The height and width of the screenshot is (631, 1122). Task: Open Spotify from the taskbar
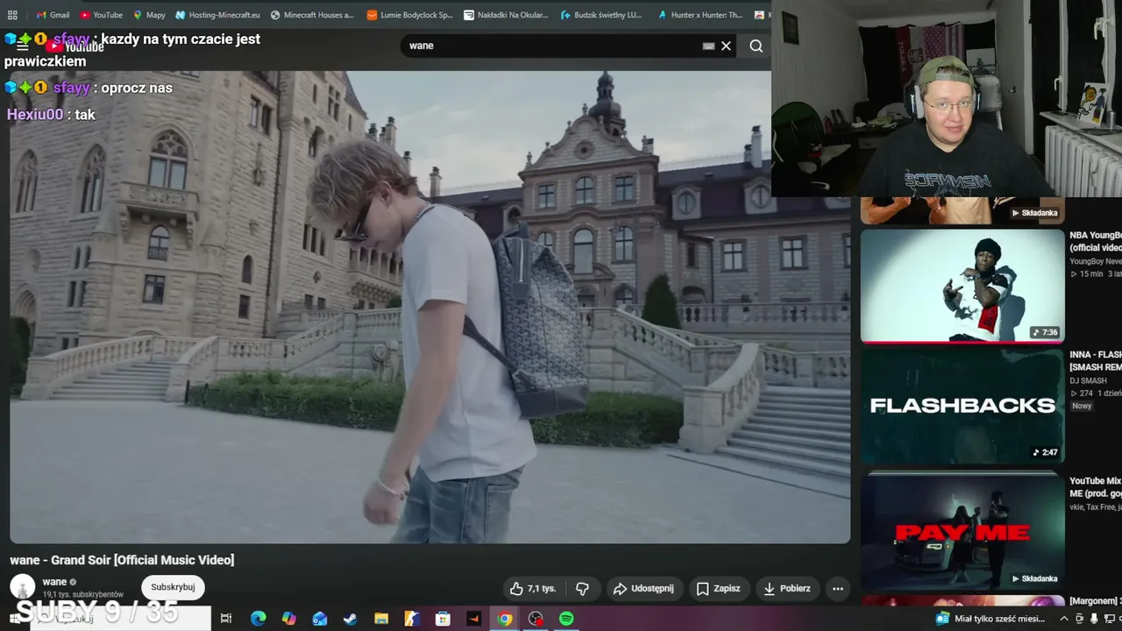click(566, 619)
